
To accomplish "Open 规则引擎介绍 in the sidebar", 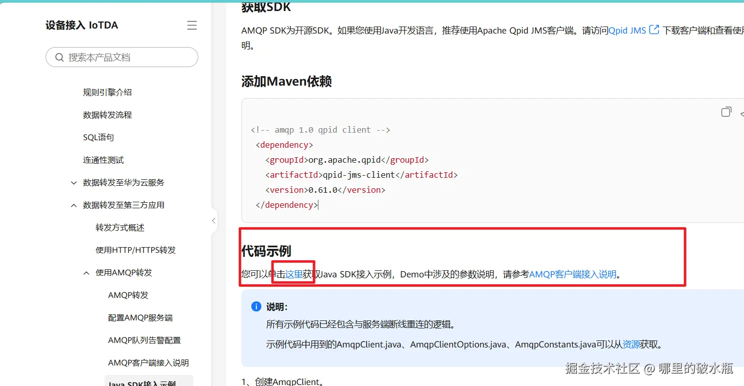I will click(x=108, y=92).
